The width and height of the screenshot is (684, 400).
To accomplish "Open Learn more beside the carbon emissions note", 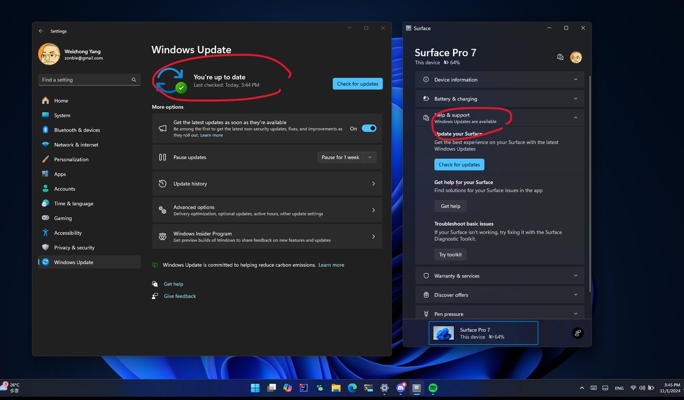I will point(331,265).
